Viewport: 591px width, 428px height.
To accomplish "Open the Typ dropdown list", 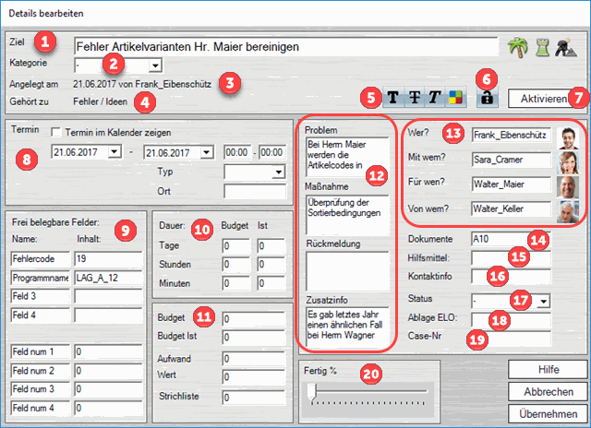I will pos(278,172).
